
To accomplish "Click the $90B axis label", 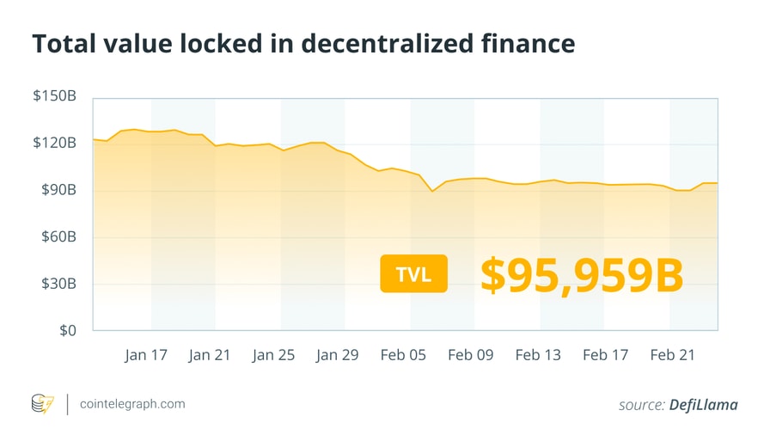I will (59, 190).
